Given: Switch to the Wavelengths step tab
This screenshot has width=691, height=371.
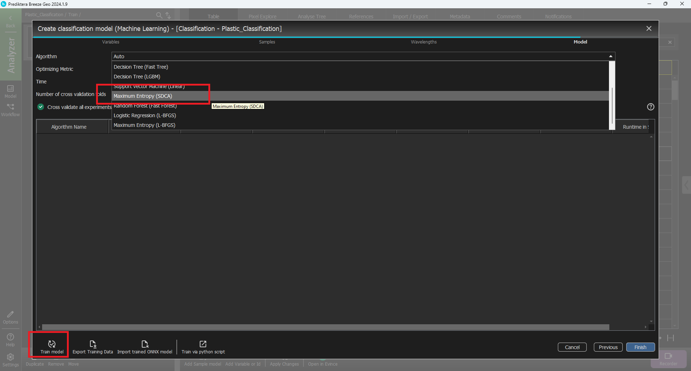Looking at the screenshot, I should tap(424, 42).
